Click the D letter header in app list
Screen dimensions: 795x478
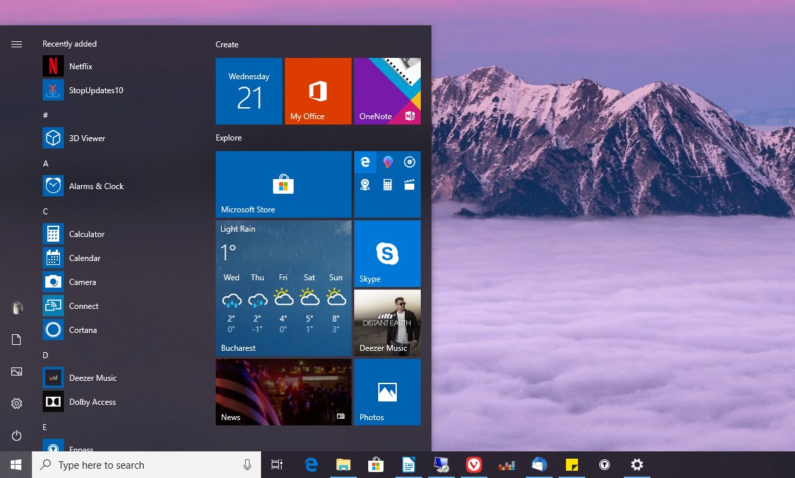pyautogui.click(x=46, y=356)
